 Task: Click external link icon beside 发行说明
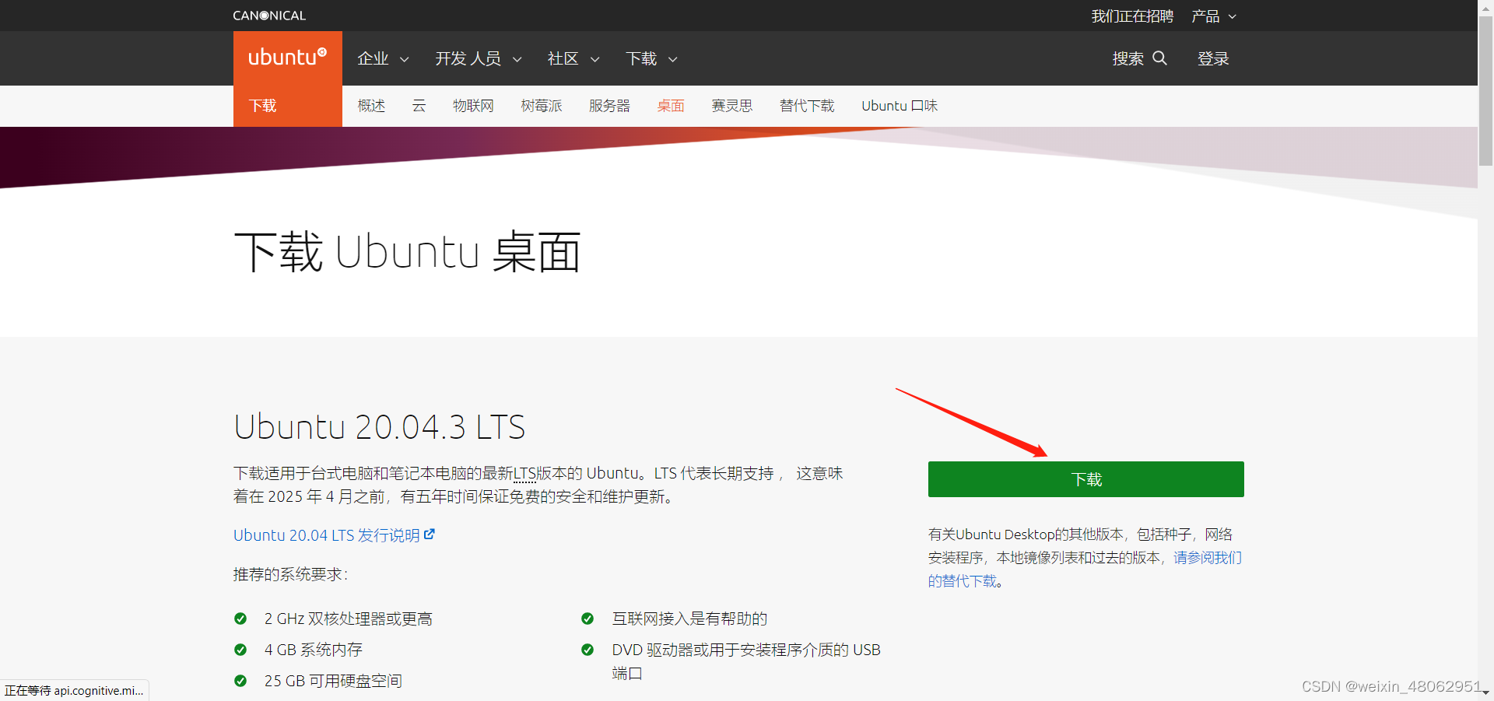(430, 535)
